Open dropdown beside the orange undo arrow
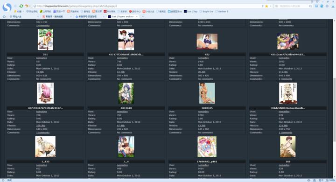 (x=30, y=6)
